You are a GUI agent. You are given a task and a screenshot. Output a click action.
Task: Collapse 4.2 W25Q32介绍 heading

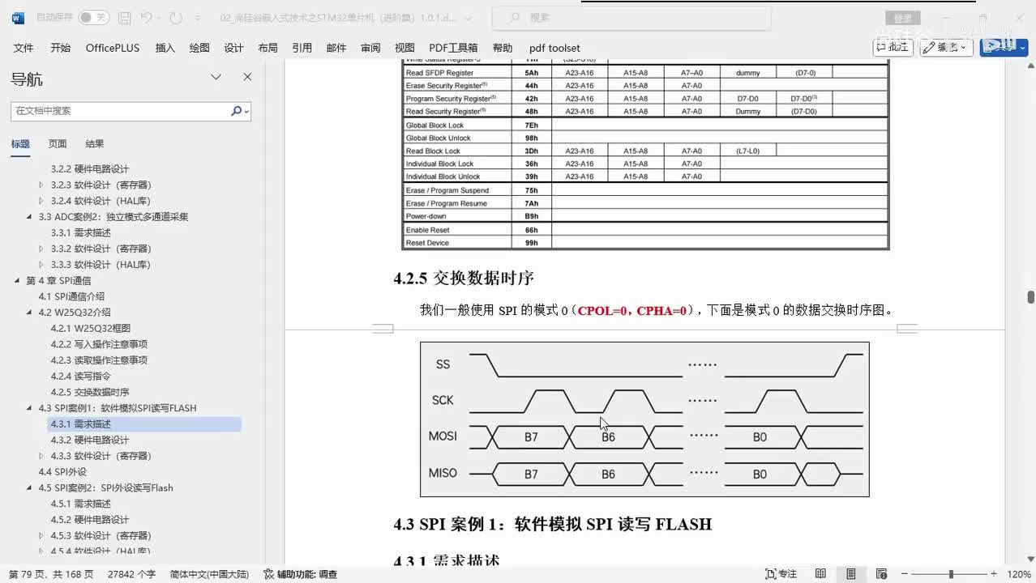[29, 313]
